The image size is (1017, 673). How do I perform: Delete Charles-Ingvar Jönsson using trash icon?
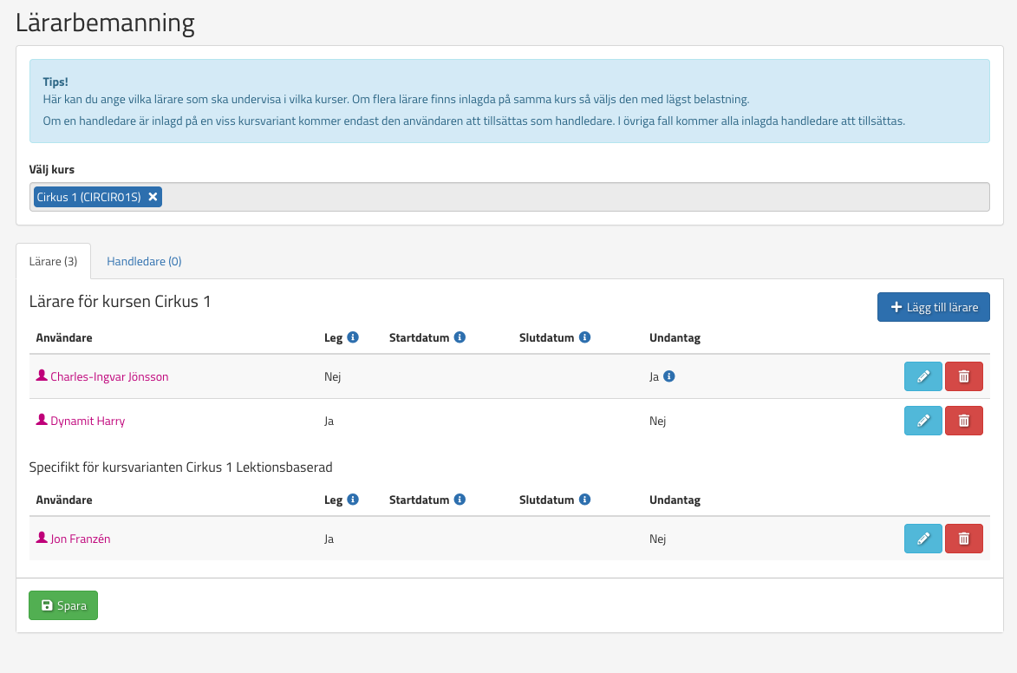(x=963, y=376)
